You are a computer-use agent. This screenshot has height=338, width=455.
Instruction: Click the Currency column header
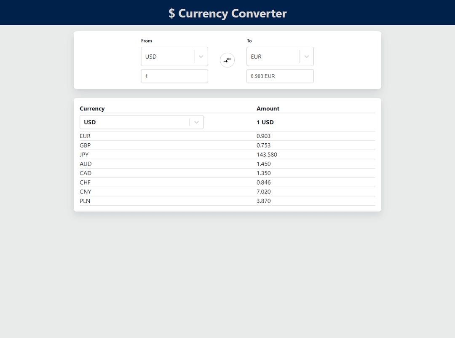92,109
